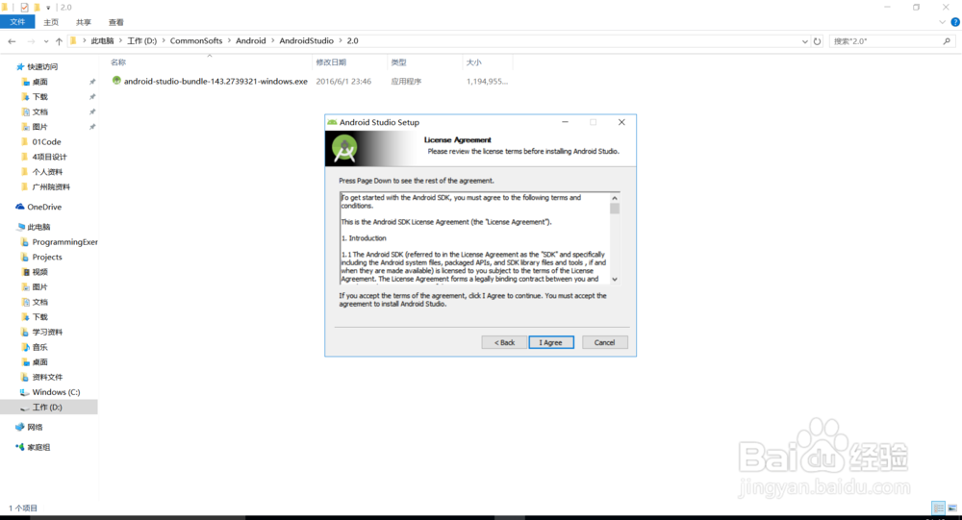The image size is (962, 520).
Task: Open 网络 in navigation pane
Action: point(35,427)
